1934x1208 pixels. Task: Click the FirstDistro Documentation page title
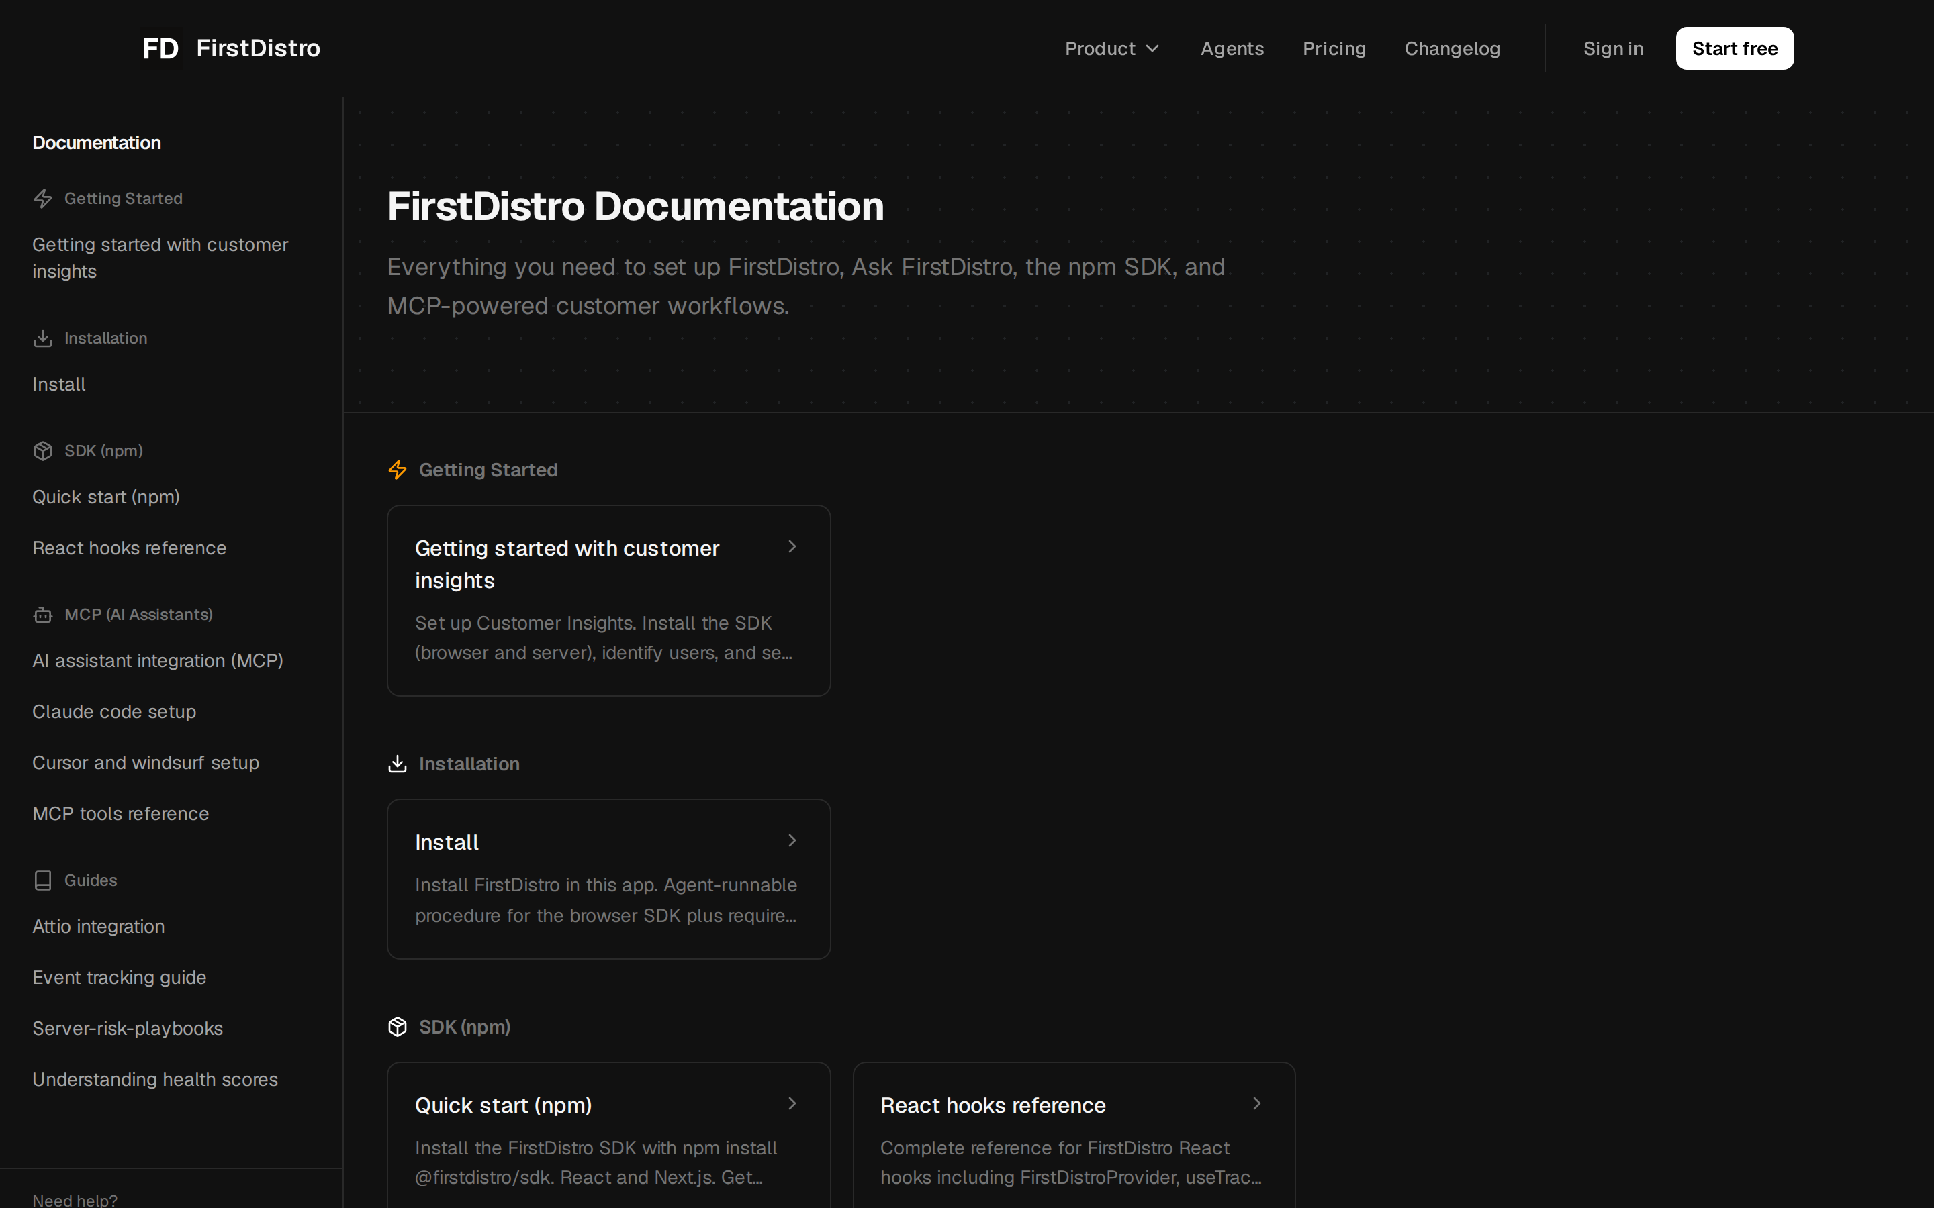click(x=635, y=207)
